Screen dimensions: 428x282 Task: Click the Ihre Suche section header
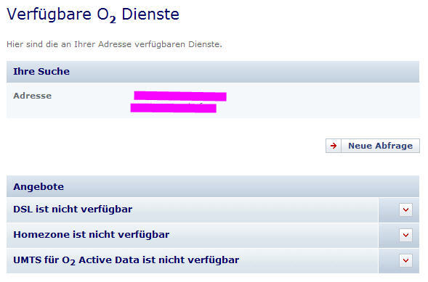(213, 72)
